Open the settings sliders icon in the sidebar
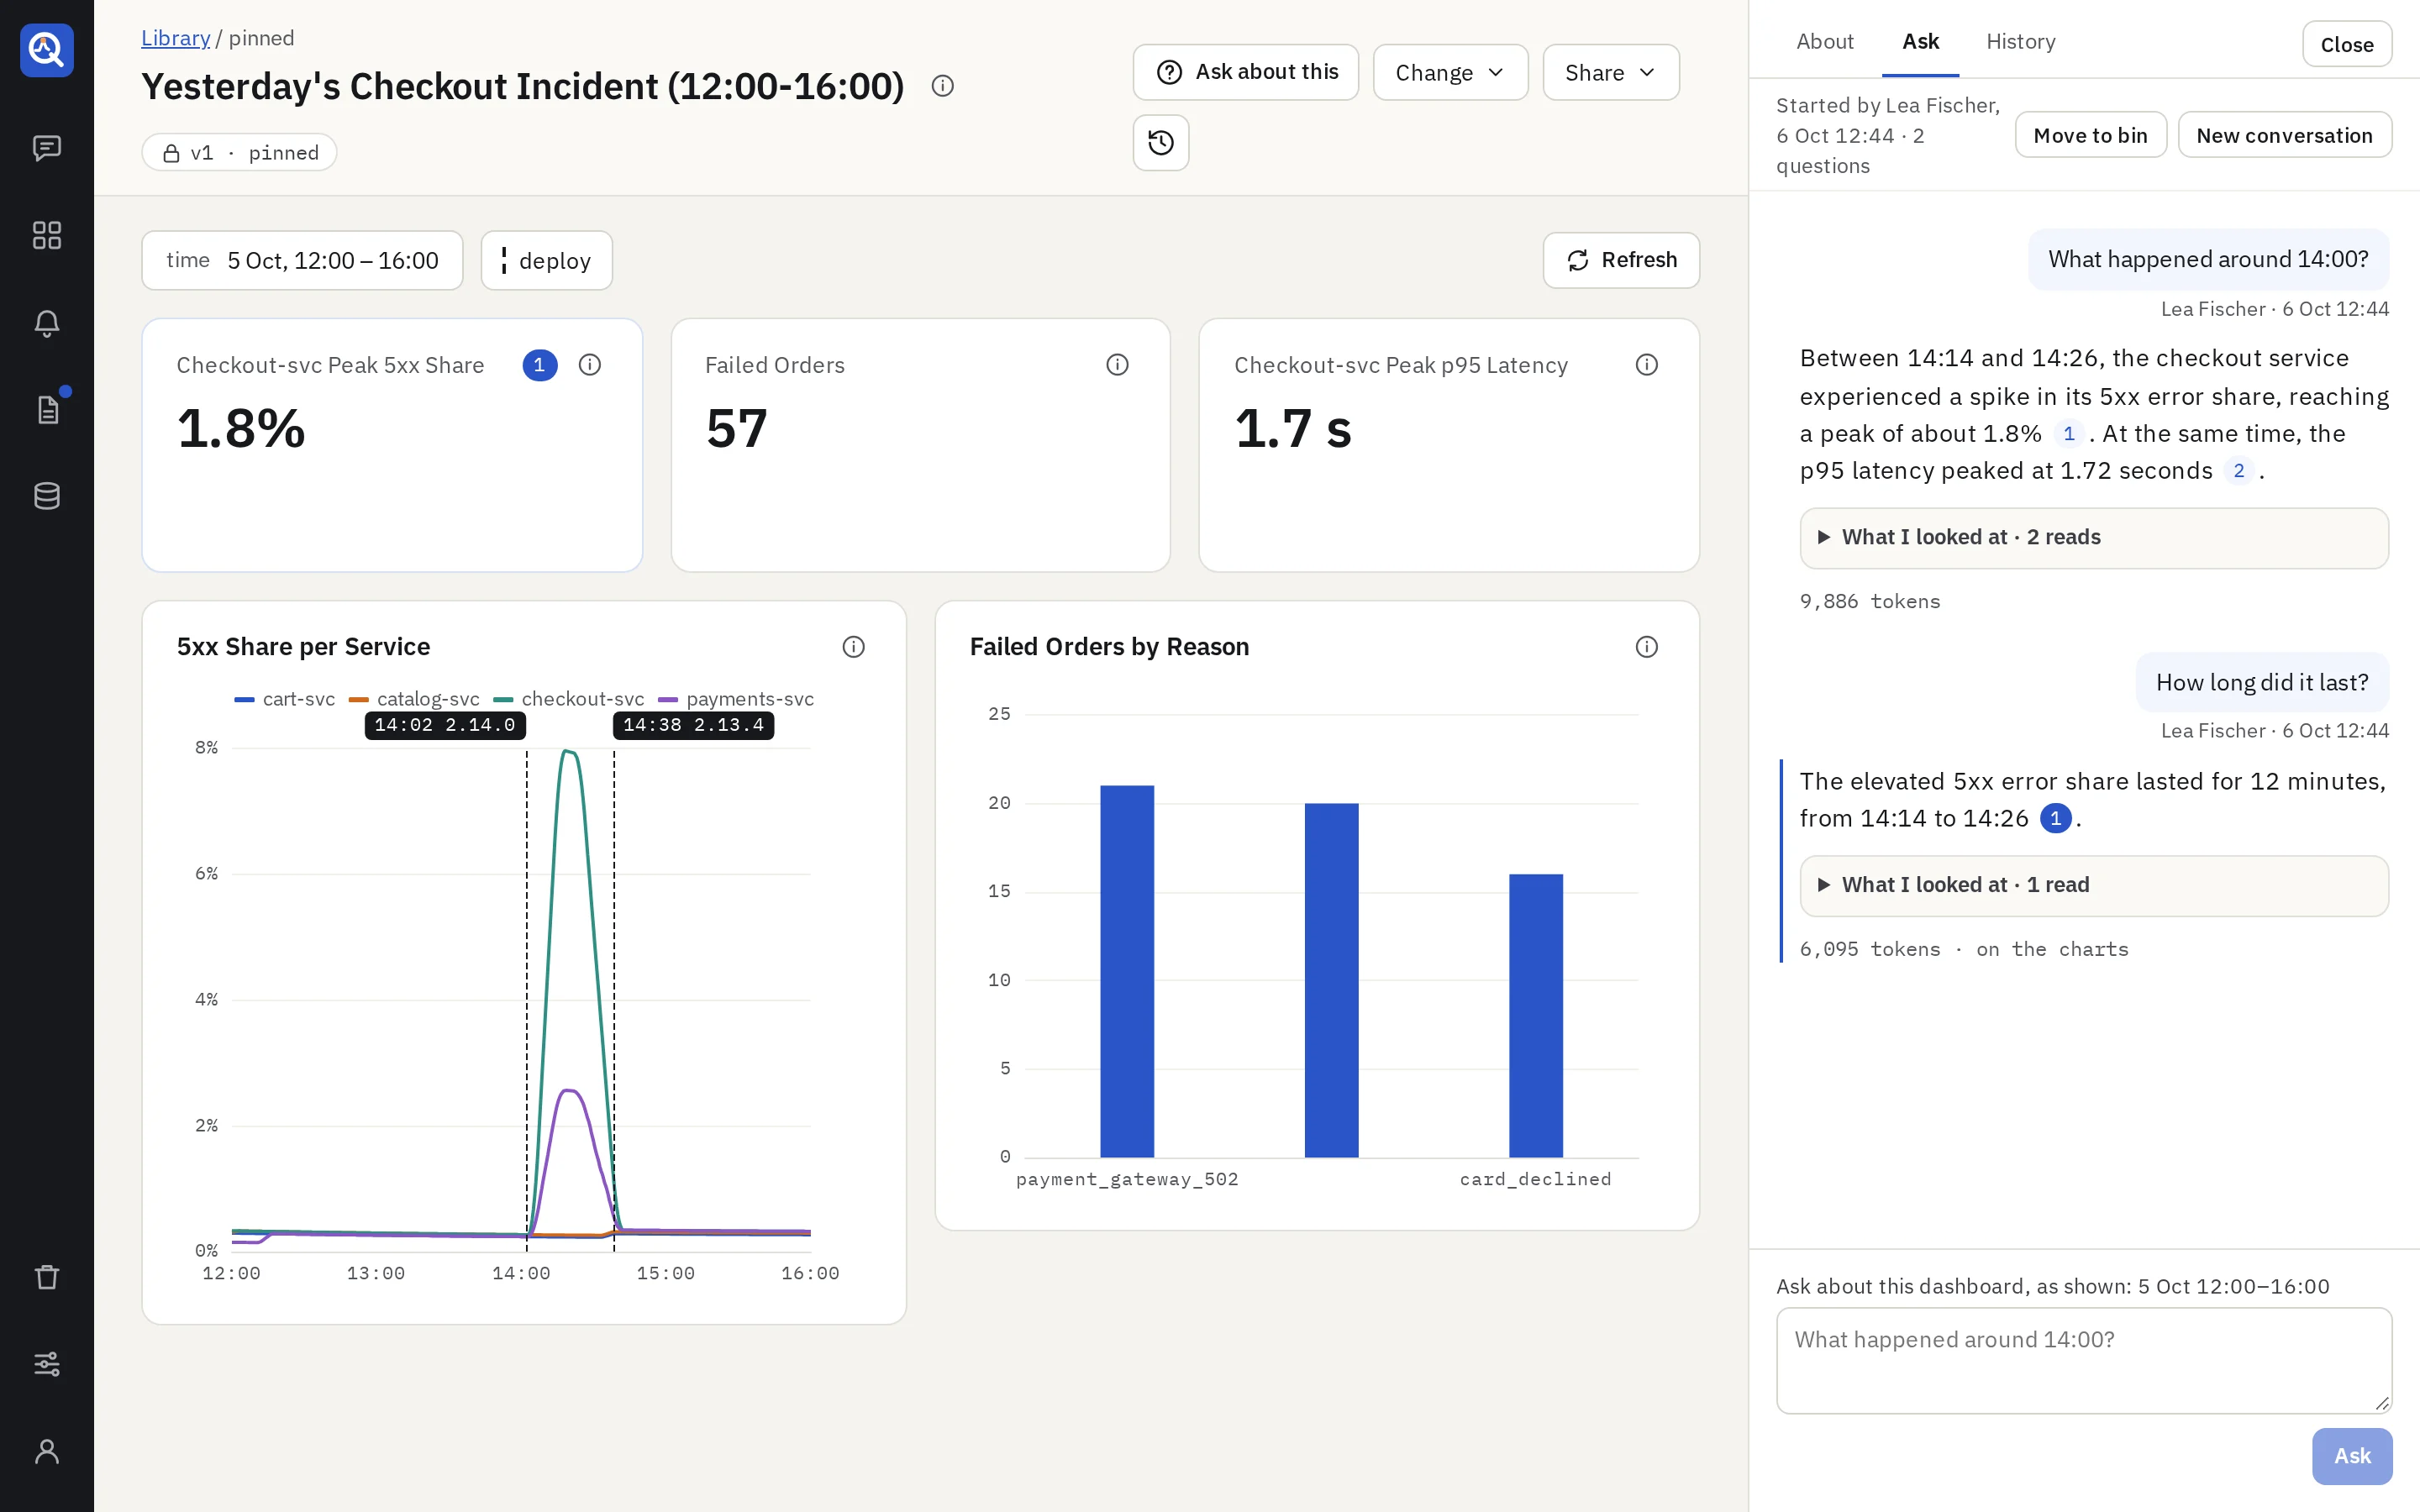Viewport: 2420px width, 1512px height. [x=47, y=1364]
